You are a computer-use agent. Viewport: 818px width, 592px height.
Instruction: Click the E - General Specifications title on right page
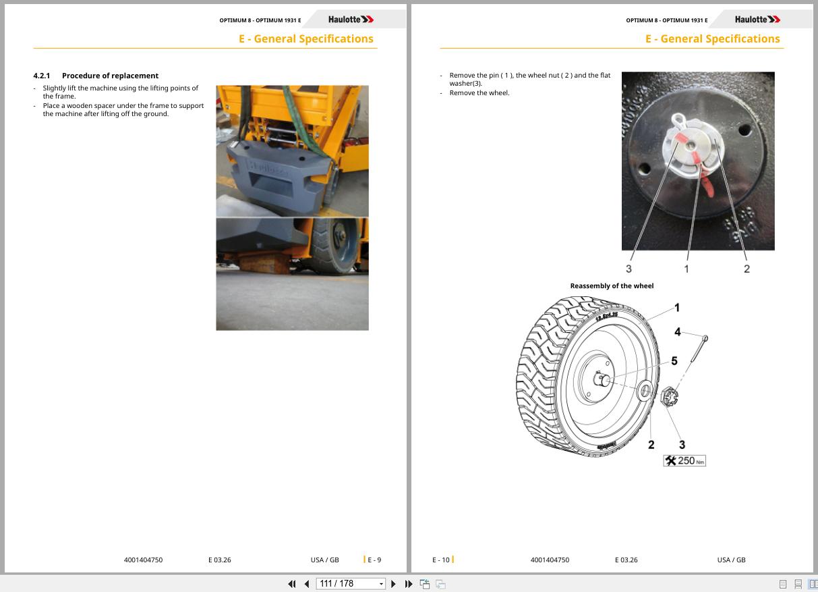click(x=712, y=38)
